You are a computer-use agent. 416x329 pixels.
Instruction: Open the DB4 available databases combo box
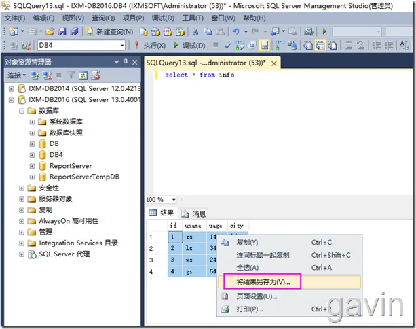point(81,45)
